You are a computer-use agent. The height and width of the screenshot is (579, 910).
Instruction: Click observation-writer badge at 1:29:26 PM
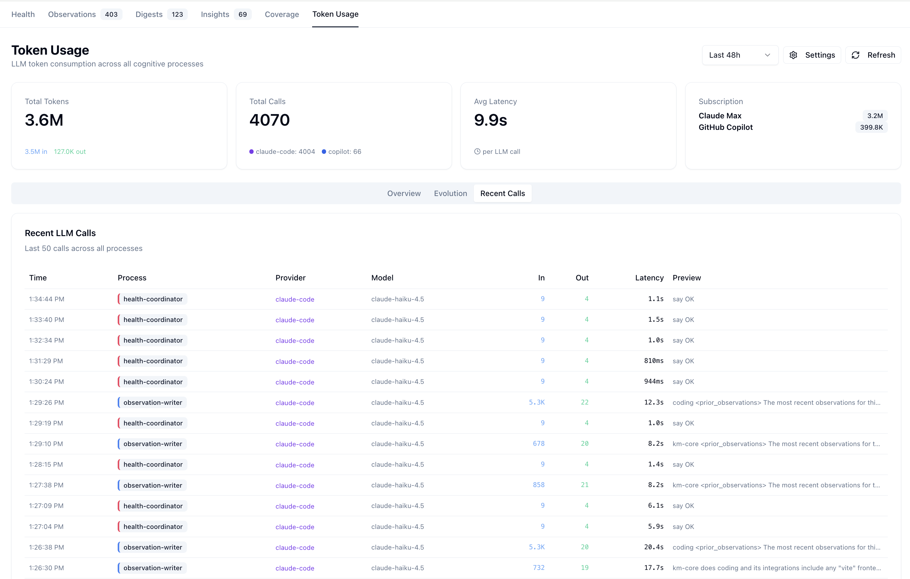click(152, 402)
